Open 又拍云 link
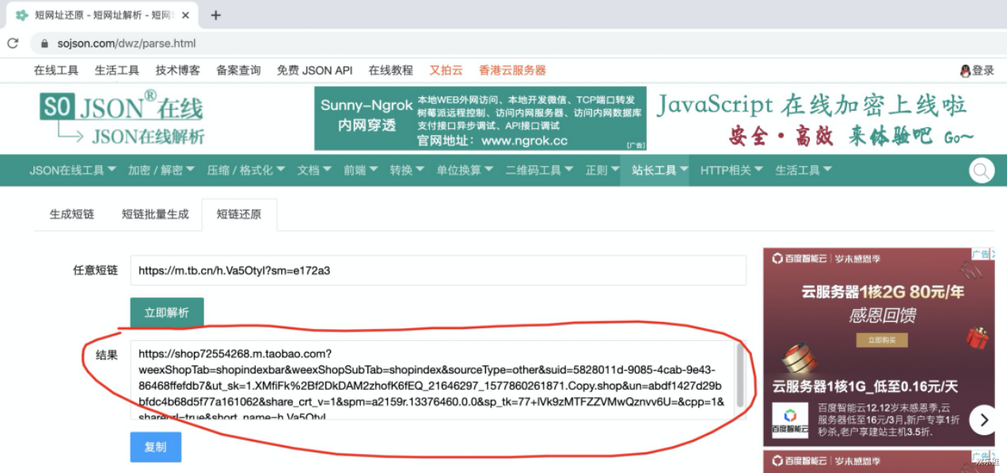The width and height of the screenshot is (1007, 473). (446, 70)
